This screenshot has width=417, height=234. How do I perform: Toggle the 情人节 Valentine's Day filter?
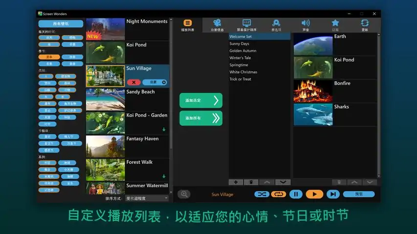pos(68,136)
